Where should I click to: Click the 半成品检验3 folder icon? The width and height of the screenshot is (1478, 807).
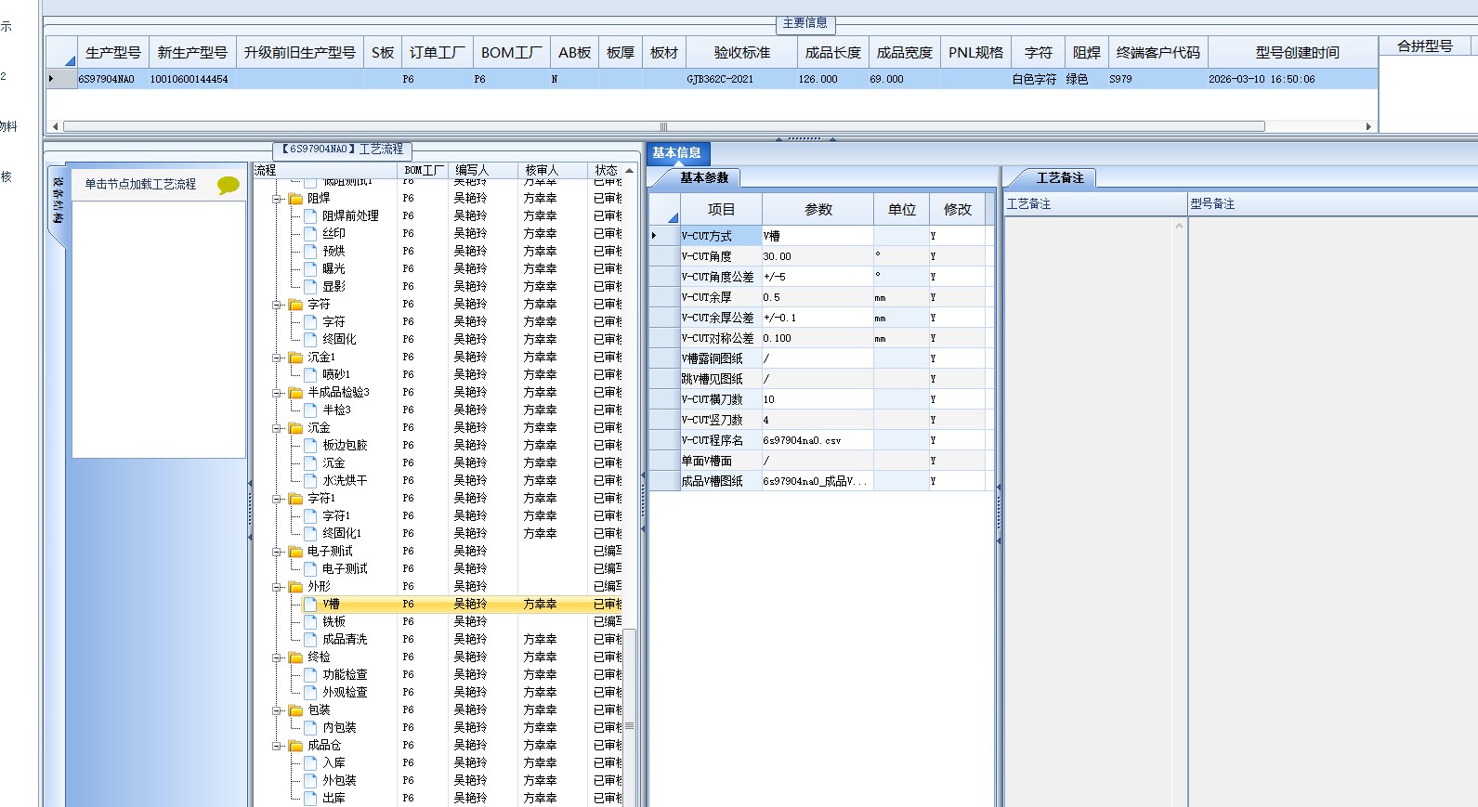click(x=296, y=393)
